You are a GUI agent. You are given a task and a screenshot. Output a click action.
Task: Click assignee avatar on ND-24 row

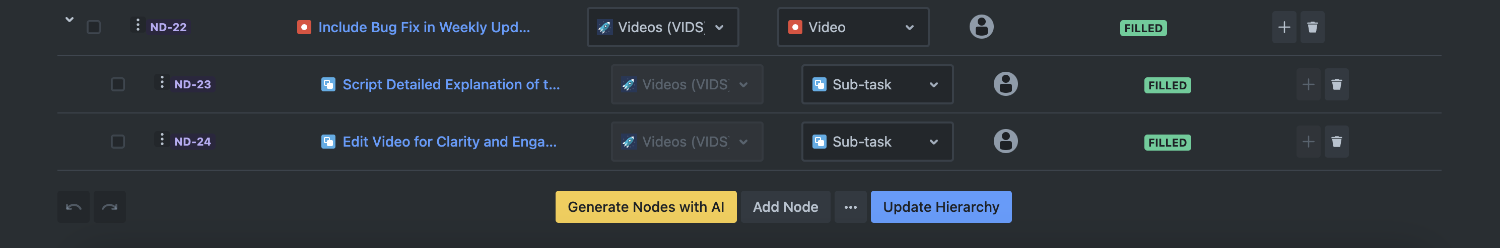tap(1005, 141)
